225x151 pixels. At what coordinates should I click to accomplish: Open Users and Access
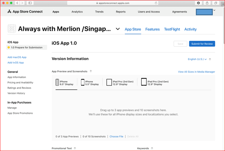click(149, 12)
